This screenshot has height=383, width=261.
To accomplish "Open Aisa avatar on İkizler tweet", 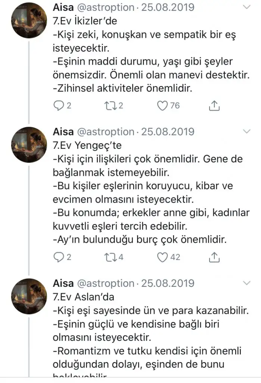I will click(28, 21).
